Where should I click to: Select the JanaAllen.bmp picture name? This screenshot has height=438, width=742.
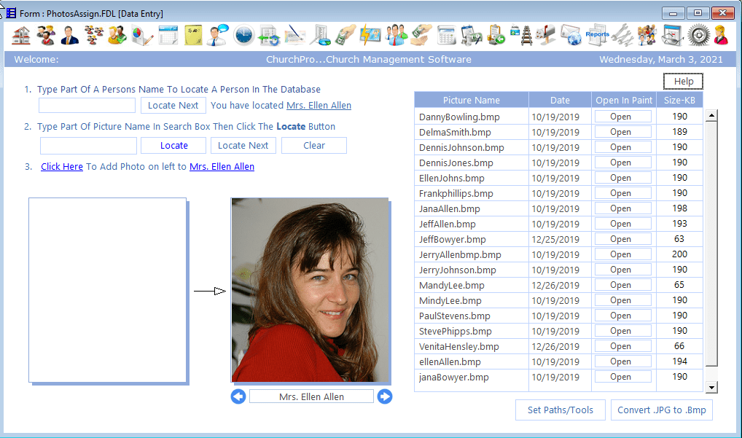pyautogui.click(x=449, y=208)
